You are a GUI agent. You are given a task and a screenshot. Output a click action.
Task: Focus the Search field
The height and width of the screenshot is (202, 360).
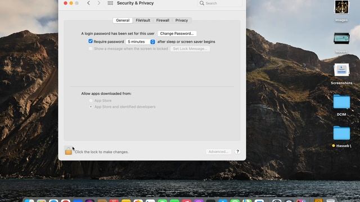220,3
